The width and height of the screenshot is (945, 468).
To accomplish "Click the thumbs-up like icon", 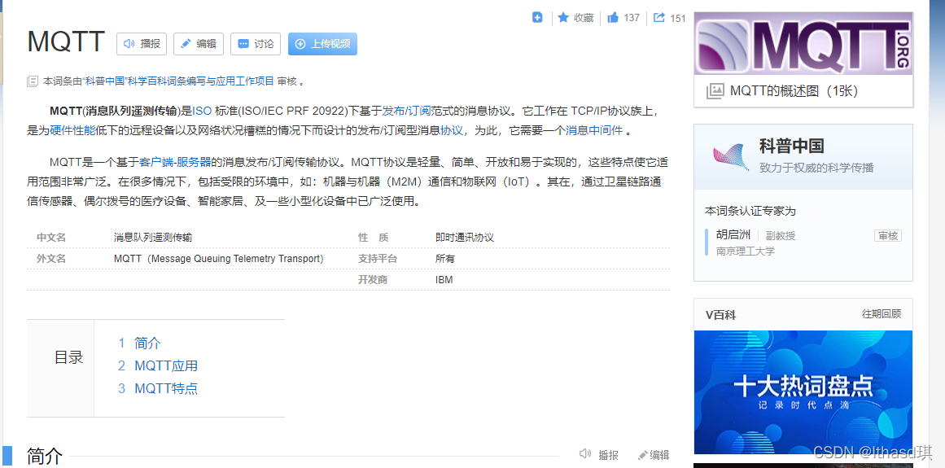I will point(613,17).
